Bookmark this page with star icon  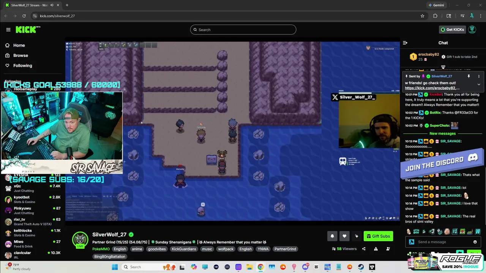click(x=422, y=16)
